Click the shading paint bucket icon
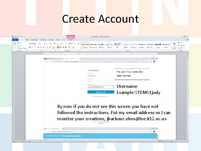Image resolution: width=201 pixels, height=151 pixels. coord(73,47)
